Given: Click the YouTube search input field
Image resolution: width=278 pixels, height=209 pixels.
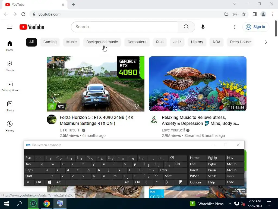Looking at the screenshot, I should click(124, 27).
